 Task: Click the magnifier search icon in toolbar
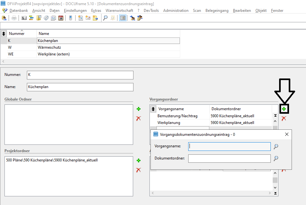105,18
